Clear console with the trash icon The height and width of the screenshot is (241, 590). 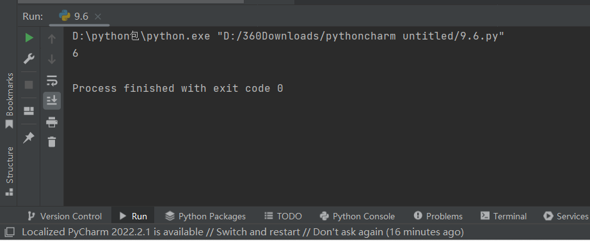[x=52, y=142]
